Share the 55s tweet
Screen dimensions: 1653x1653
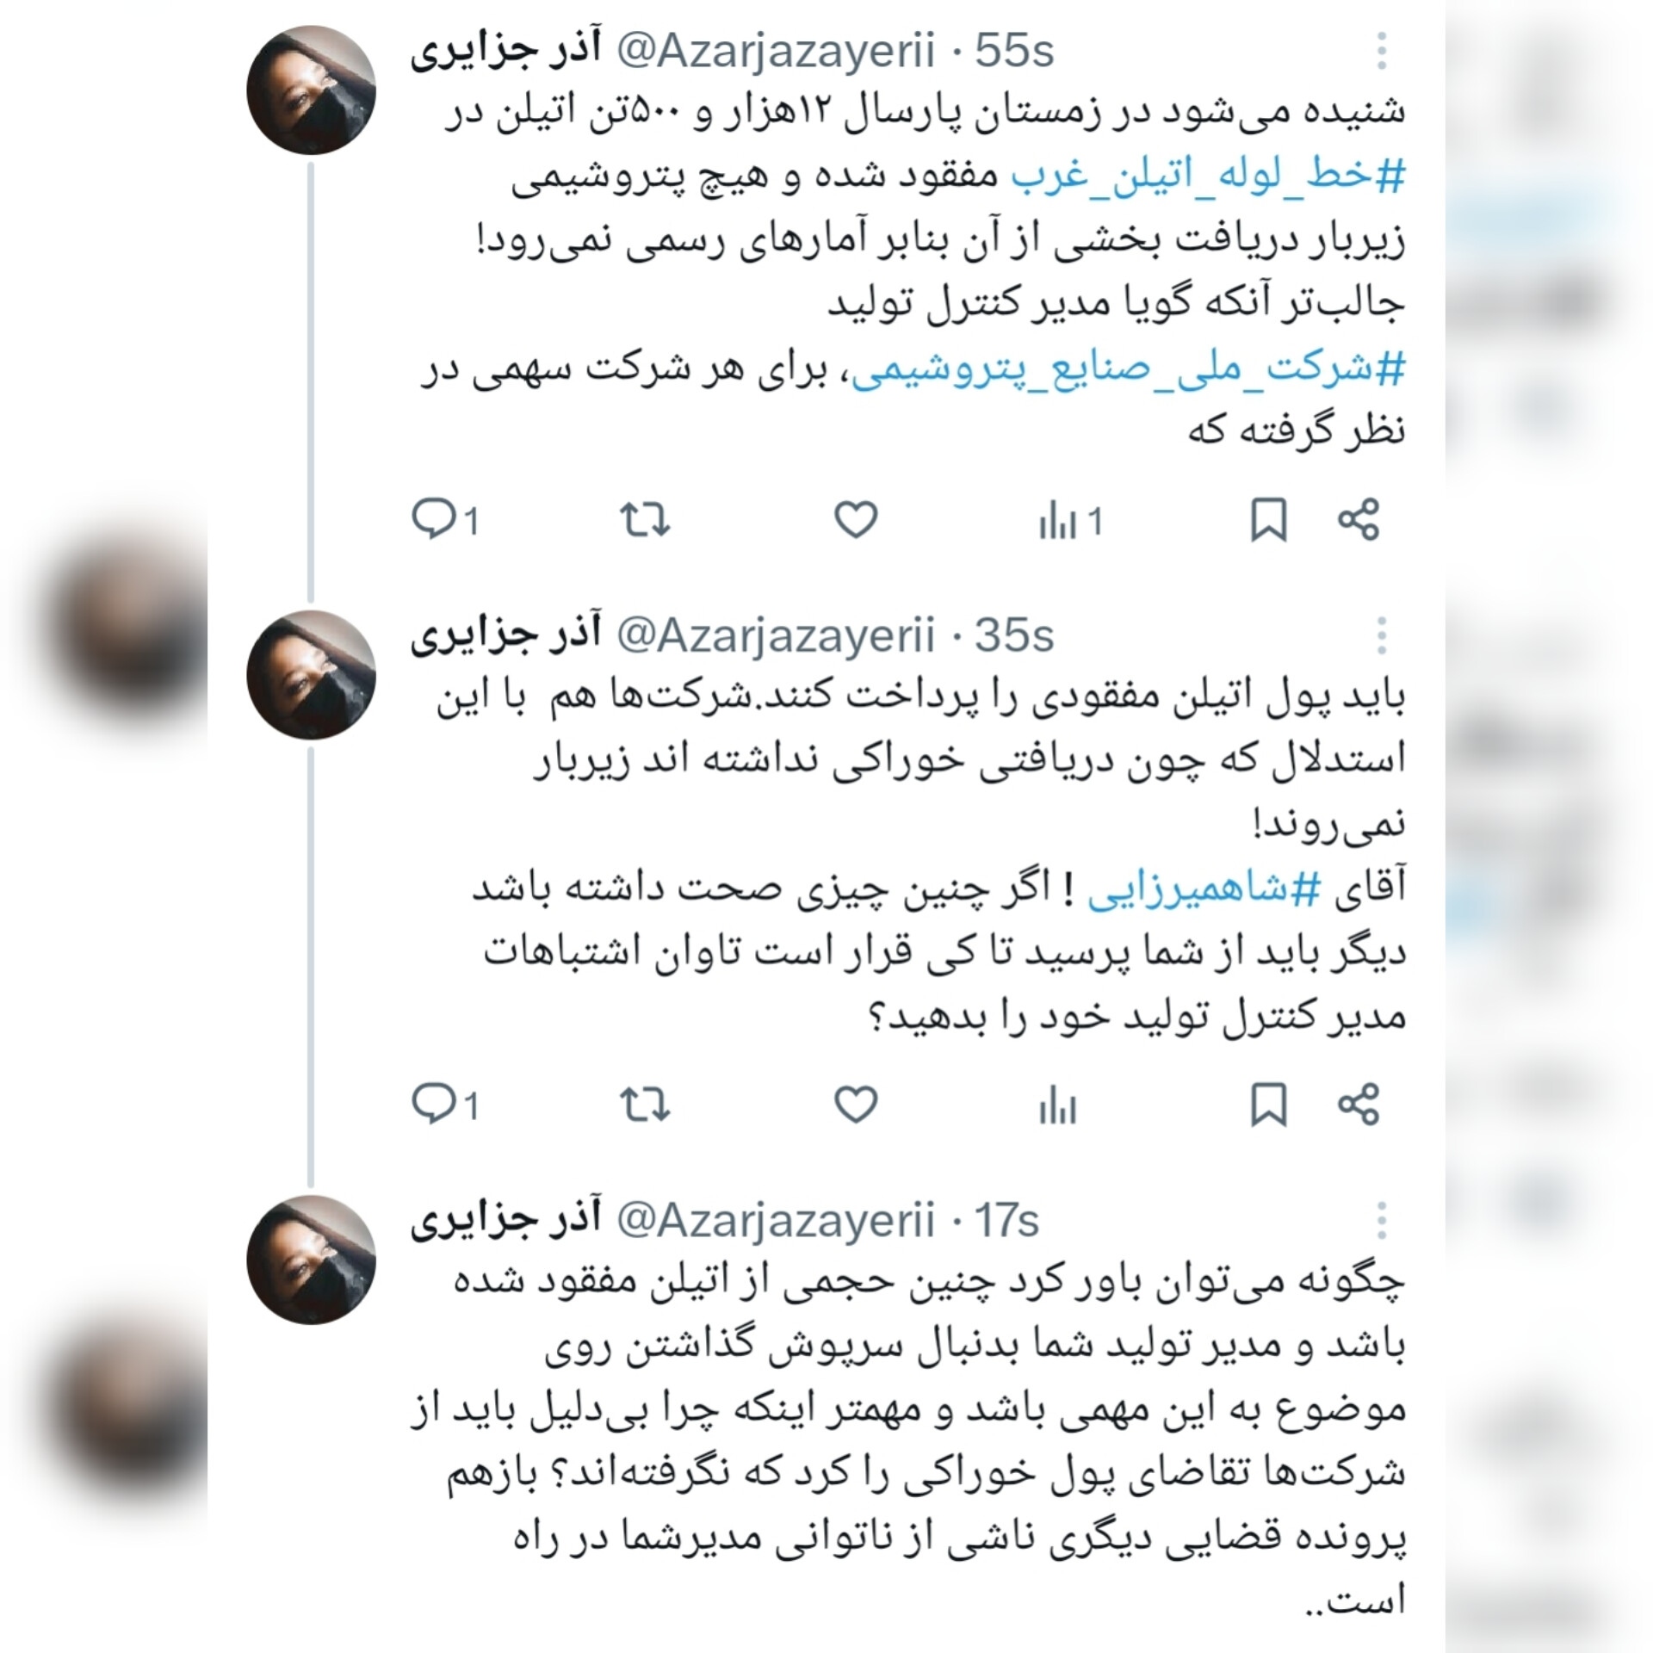point(1359,520)
